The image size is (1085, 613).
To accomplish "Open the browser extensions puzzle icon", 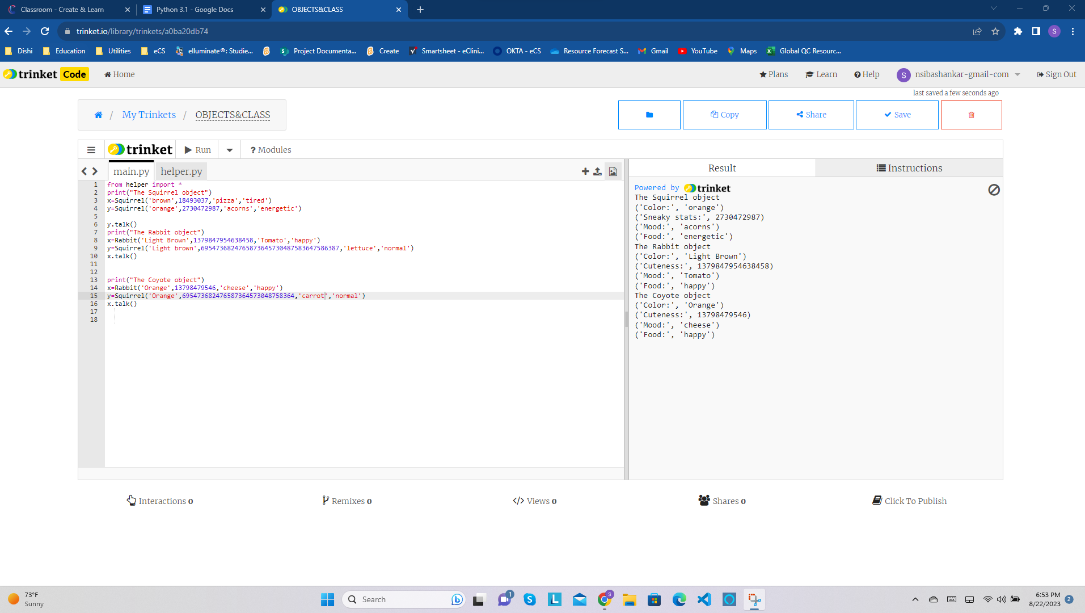I will click(1018, 31).
